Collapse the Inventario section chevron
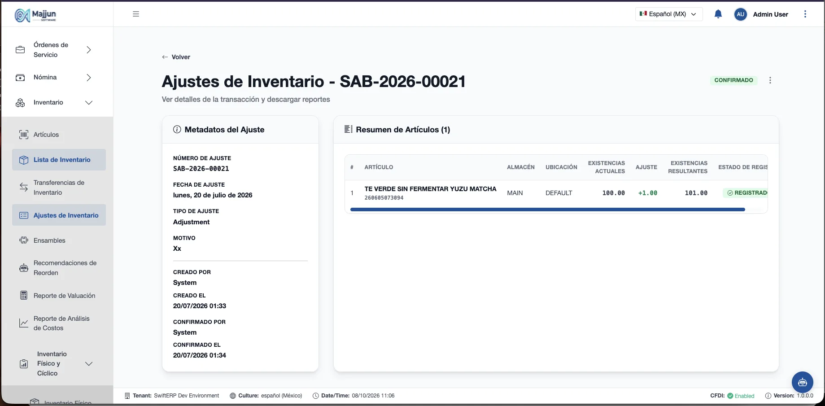 [x=89, y=103]
